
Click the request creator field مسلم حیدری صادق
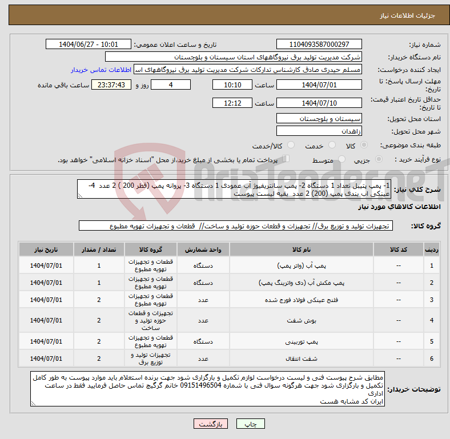pyautogui.click(x=248, y=70)
